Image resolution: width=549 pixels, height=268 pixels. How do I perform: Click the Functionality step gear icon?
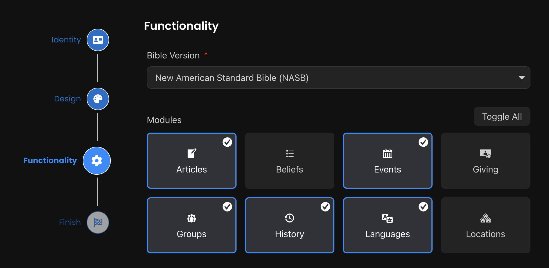(97, 161)
